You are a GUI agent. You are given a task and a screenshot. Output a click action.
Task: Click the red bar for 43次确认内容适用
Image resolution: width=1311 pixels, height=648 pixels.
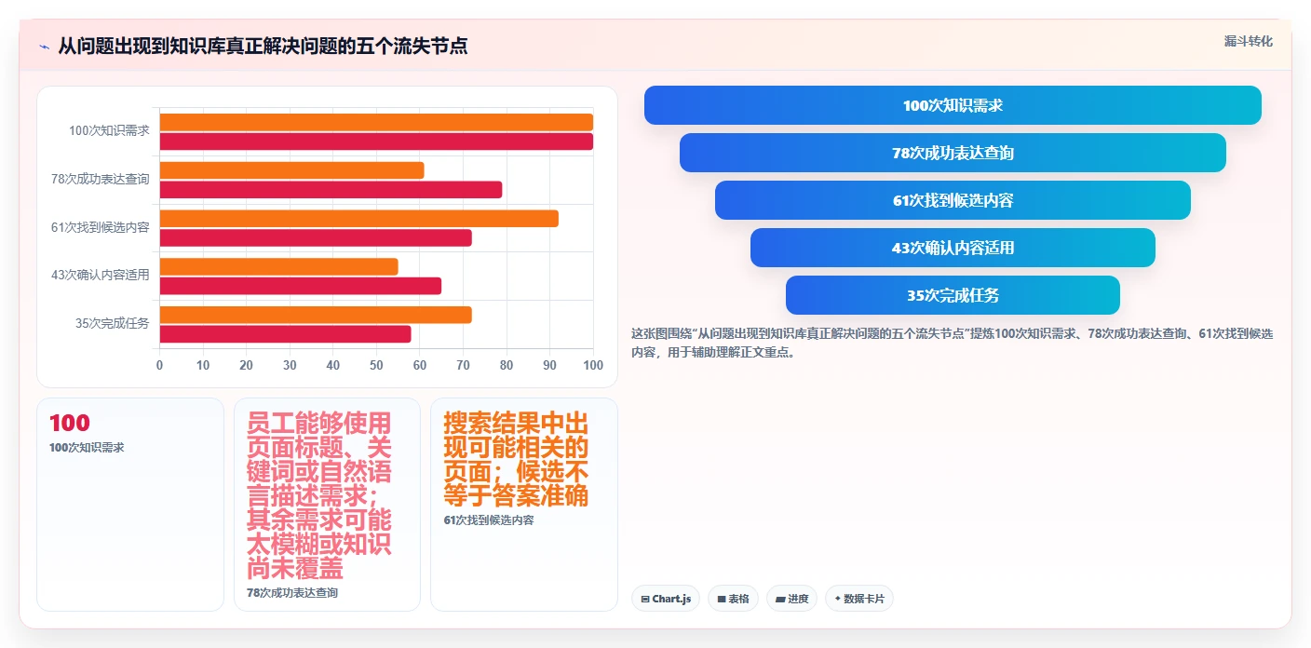pyautogui.click(x=300, y=286)
